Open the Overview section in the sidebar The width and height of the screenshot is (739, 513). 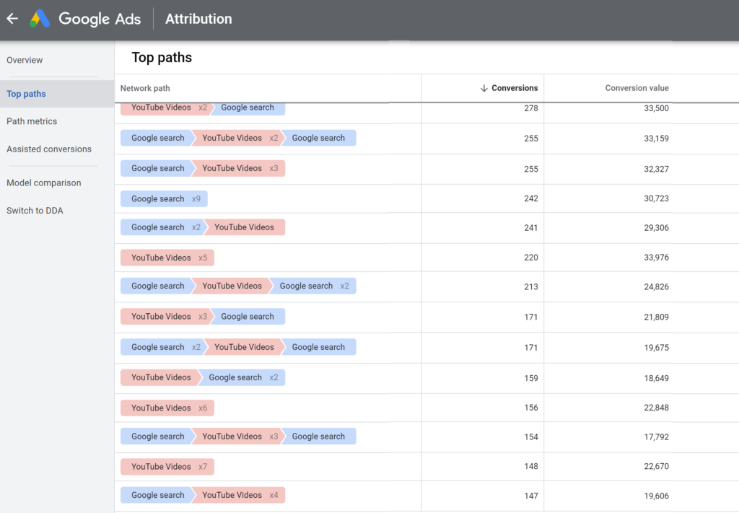(25, 60)
